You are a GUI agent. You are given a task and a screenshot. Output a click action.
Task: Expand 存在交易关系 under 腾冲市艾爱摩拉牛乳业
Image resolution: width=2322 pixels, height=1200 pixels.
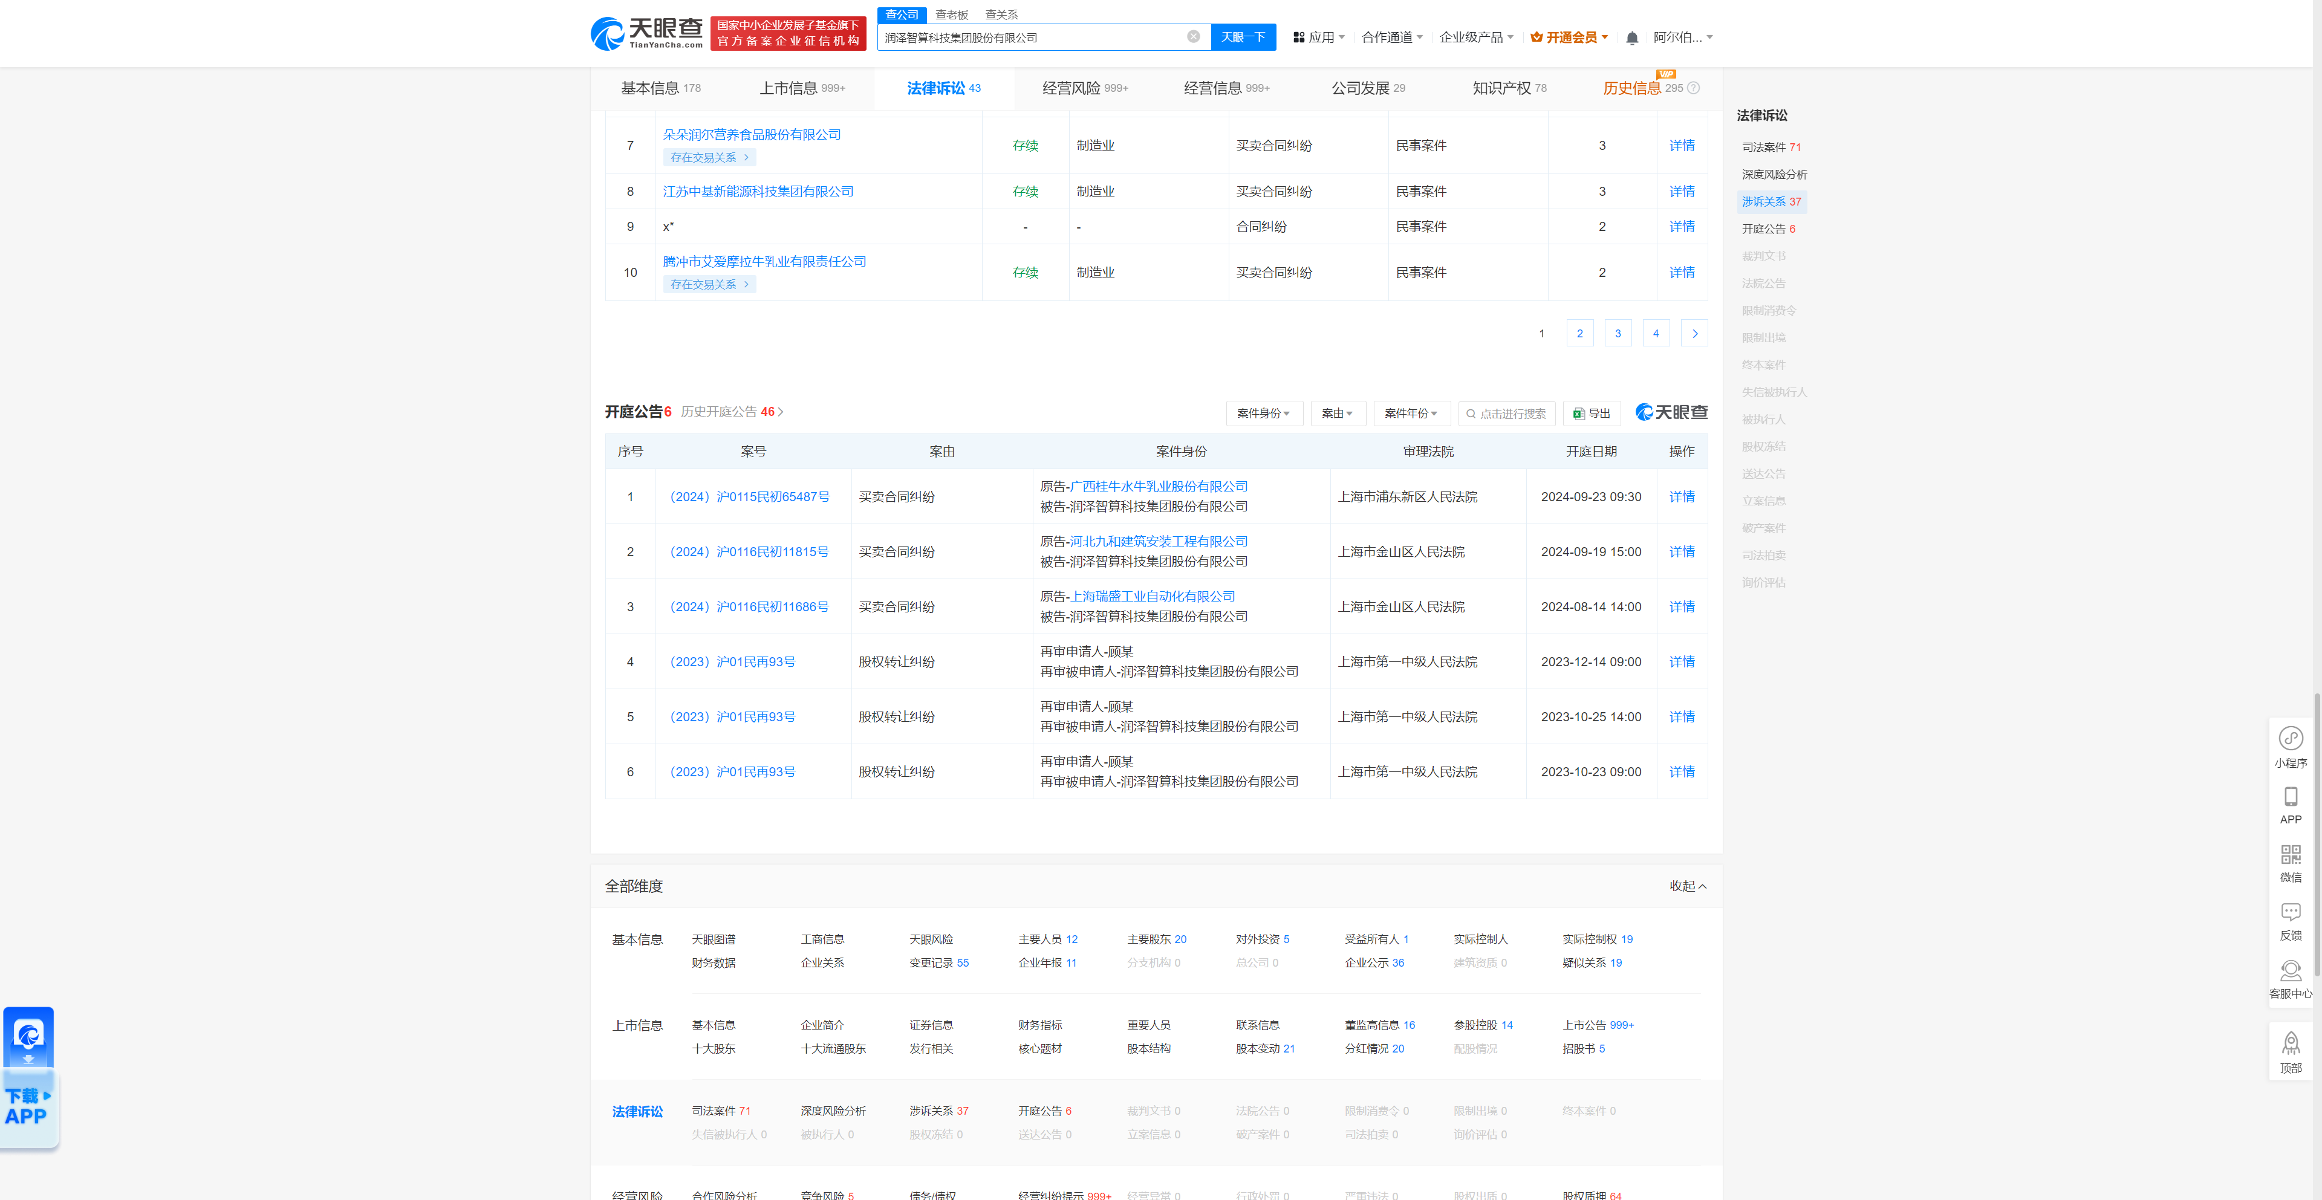709,285
